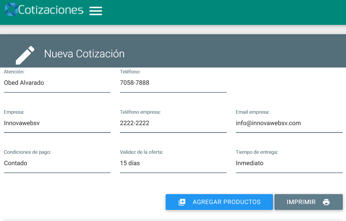
Task: Click the Cotizaciones brand title
Action: coord(51,10)
